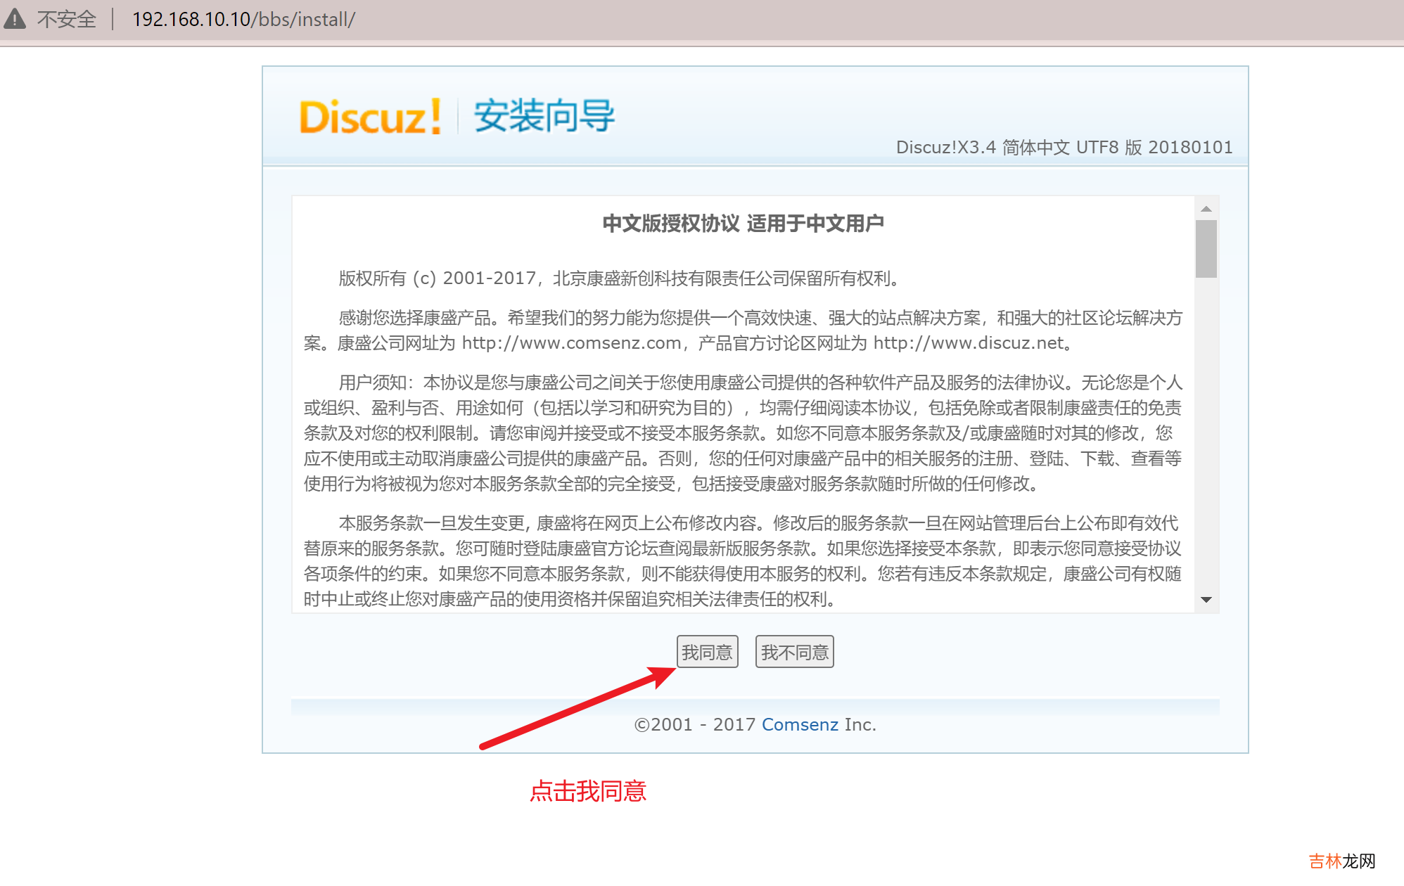Click the address bar URL 192.168.10.10/bbs/install/

click(243, 19)
